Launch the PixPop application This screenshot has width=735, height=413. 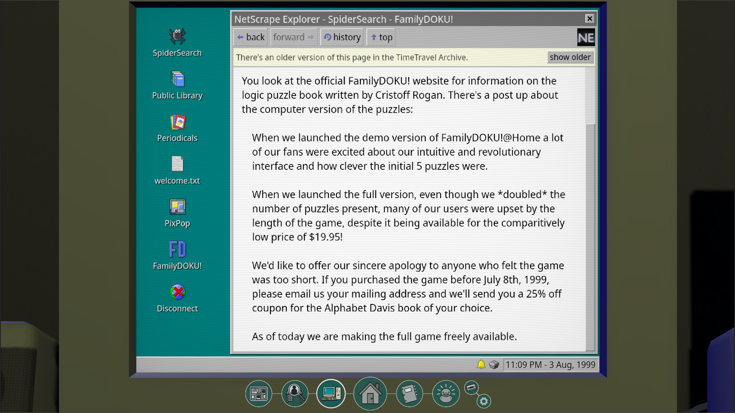177,207
